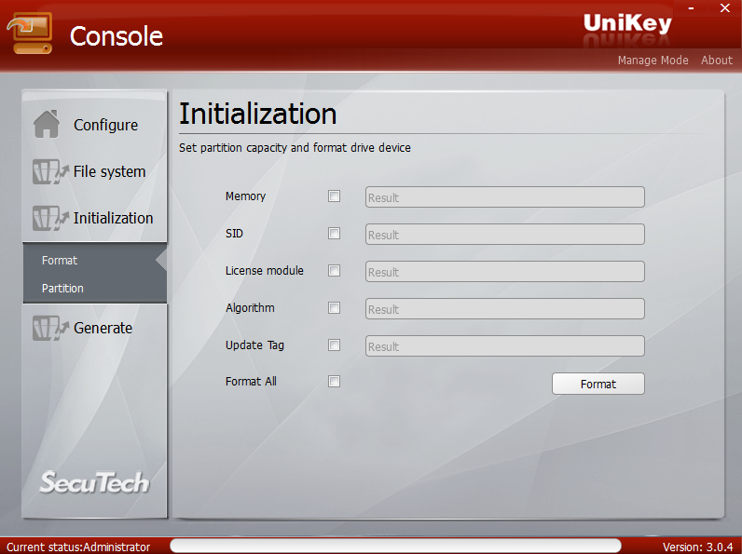The image size is (742, 554).
Task: Click the Current status:Administrator text
Action: tap(78, 547)
